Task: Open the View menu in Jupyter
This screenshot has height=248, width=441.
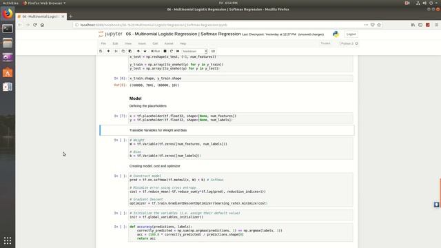Action: [x=128, y=43]
